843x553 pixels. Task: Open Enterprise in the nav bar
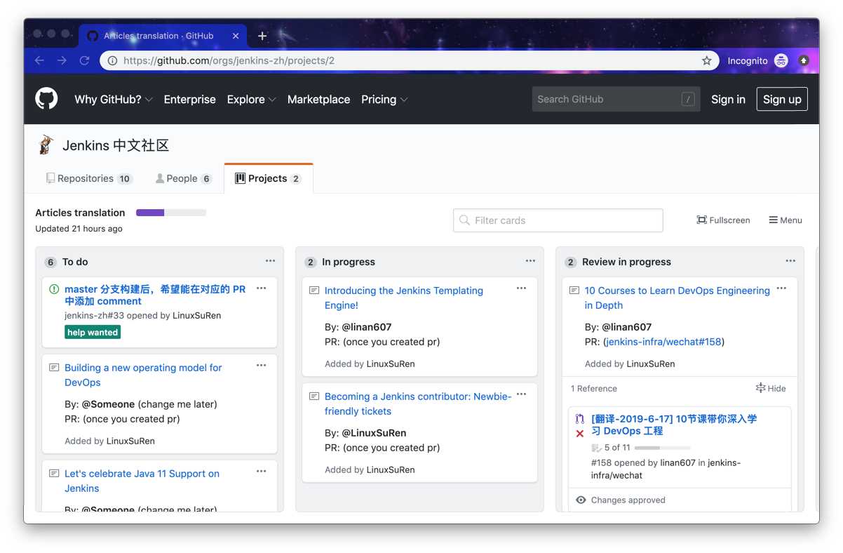coord(189,100)
